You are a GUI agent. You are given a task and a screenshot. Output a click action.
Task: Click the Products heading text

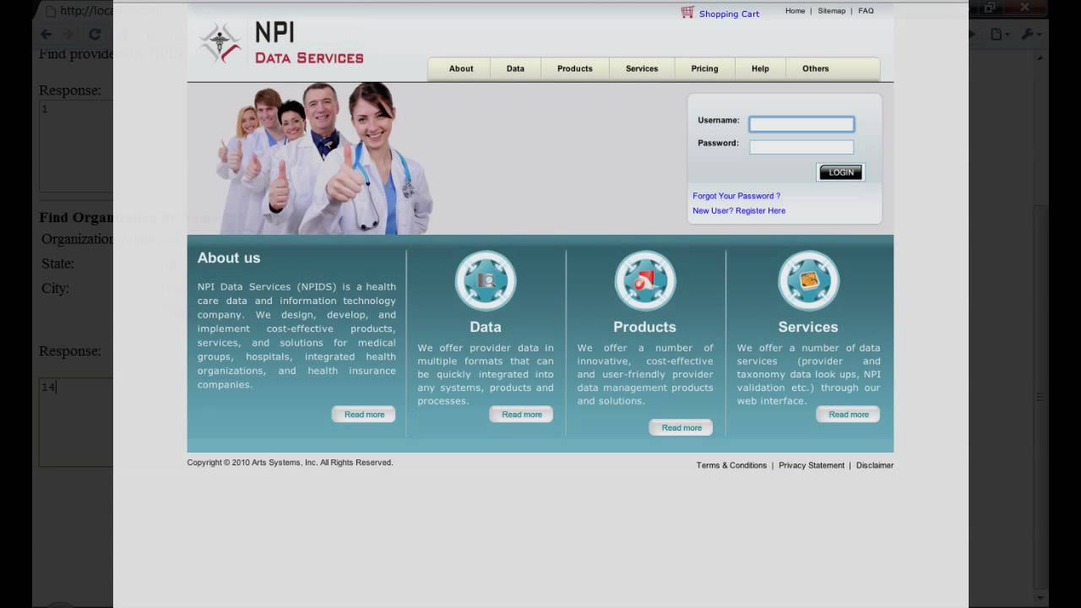pos(644,327)
